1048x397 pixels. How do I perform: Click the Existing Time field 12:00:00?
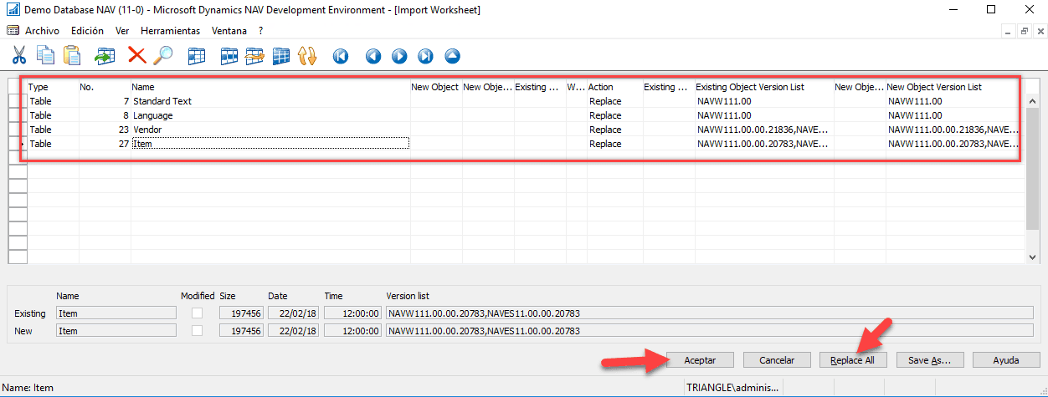[352, 313]
